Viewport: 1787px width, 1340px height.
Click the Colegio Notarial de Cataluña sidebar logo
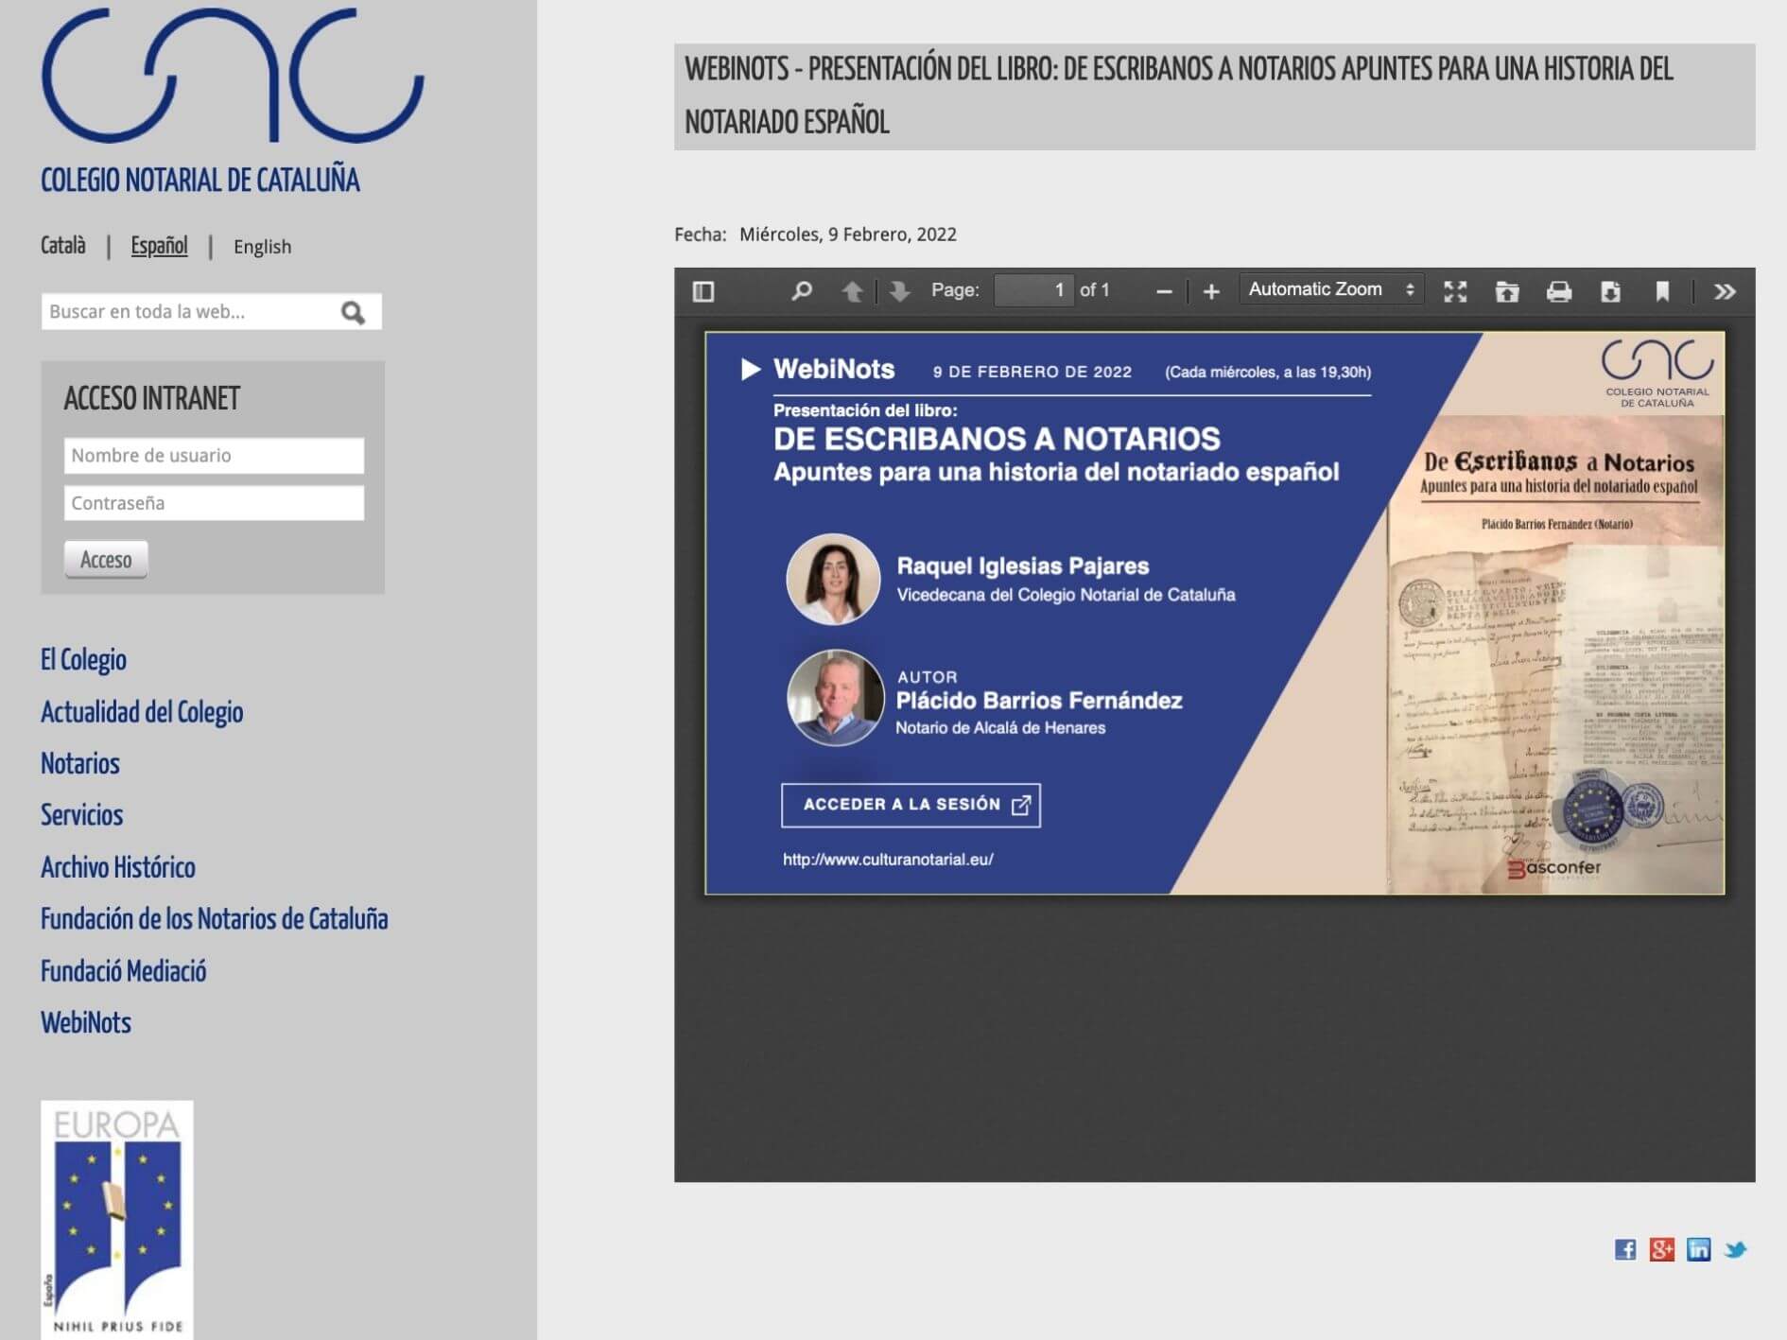[x=233, y=75]
